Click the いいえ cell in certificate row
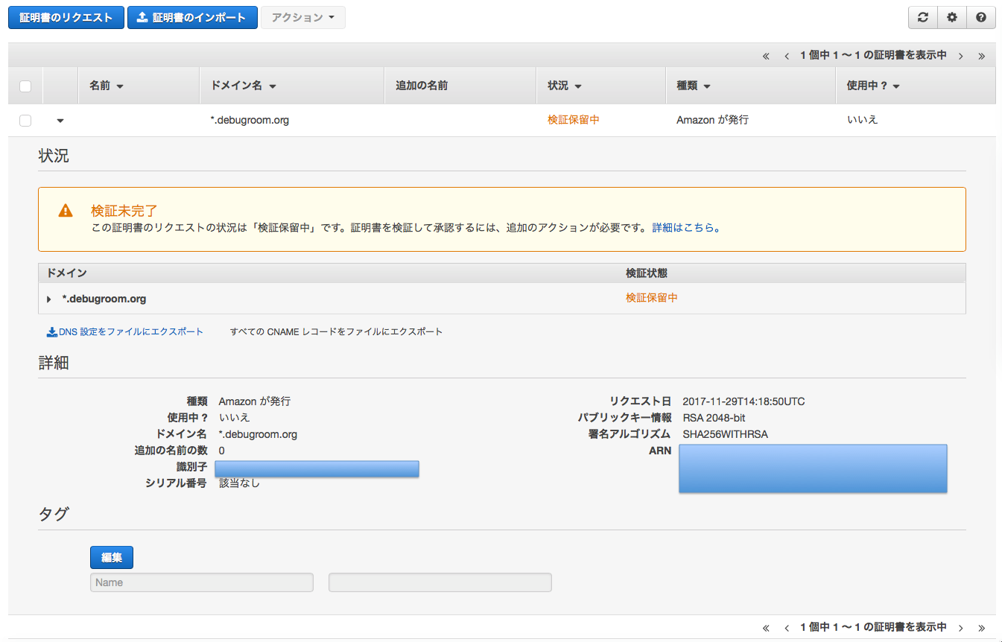This screenshot has width=1002, height=642. click(x=863, y=120)
